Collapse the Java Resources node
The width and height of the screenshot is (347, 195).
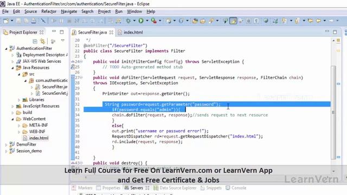(12, 68)
